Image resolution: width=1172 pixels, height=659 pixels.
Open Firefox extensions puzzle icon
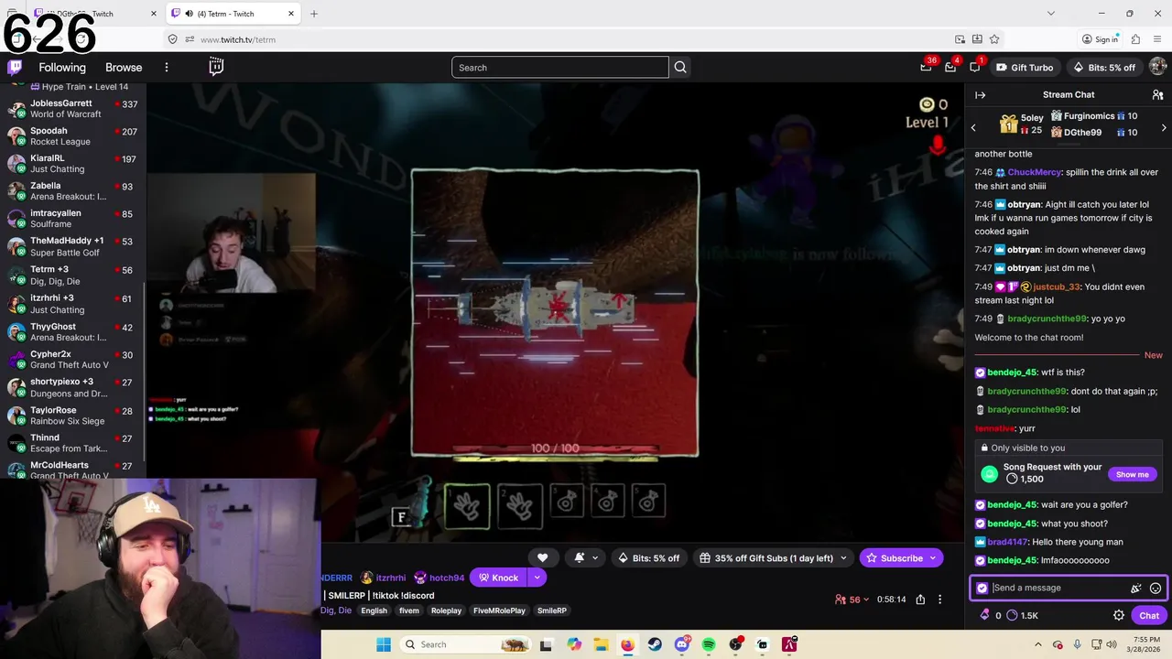1135,39
